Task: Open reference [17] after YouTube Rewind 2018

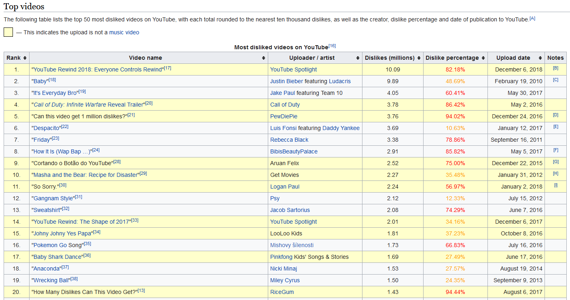Action: (167, 68)
